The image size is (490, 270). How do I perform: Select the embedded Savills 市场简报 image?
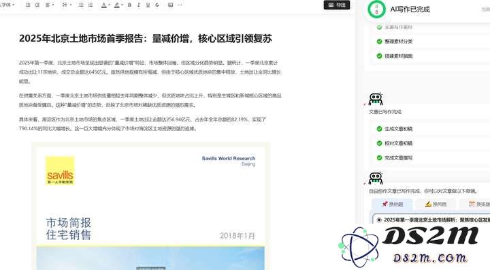pyautogui.click(x=150, y=206)
